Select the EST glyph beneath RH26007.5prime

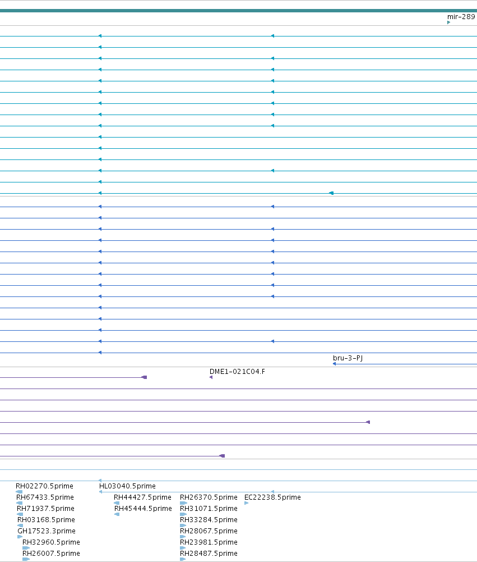coord(26,559)
